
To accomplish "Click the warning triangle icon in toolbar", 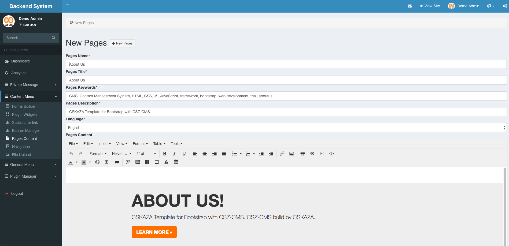I will (166, 162).
